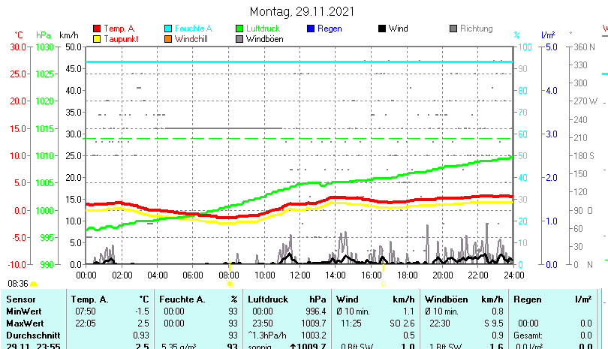Click the 08:36 sun time indicator
This screenshot has width=608, height=349.
(x=18, y=284)
